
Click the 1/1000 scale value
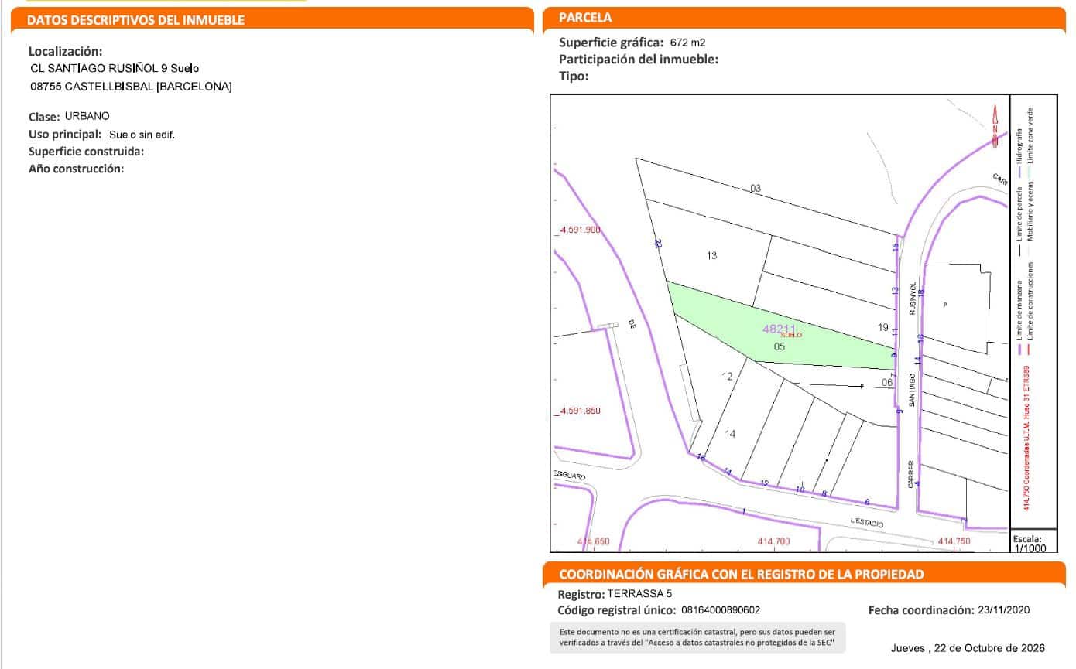[x=1030, y=548]
